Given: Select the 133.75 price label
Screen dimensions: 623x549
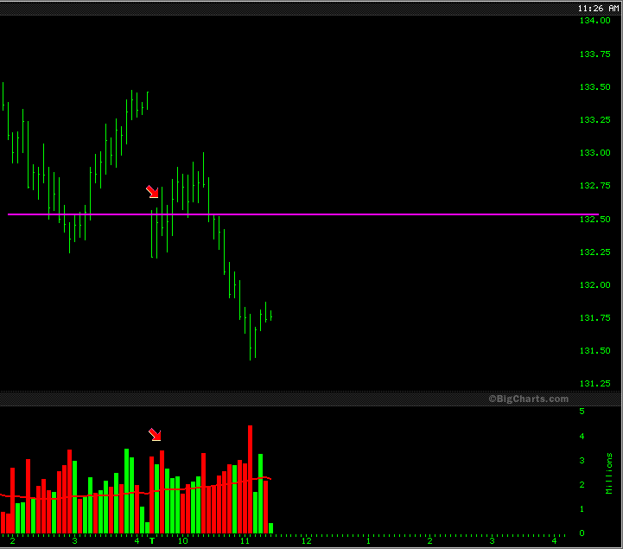Looking at the screenshot, I should 594,54.
